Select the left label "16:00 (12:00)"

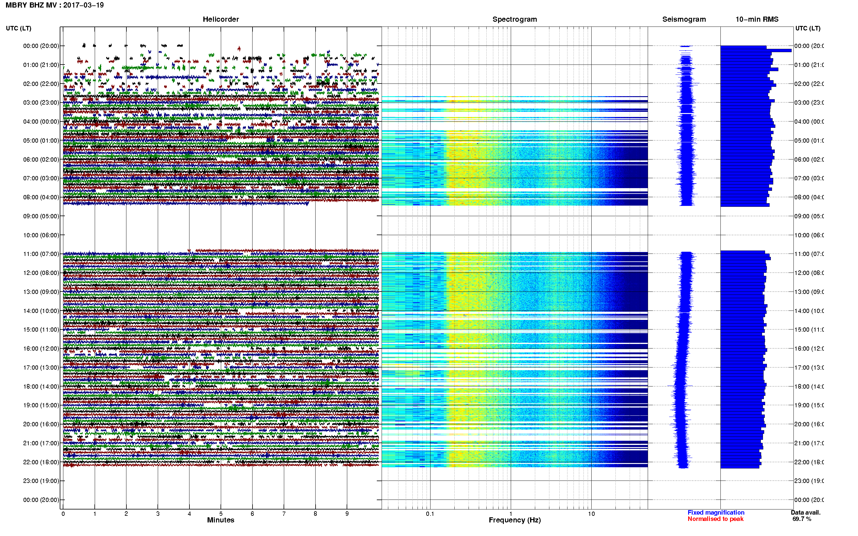tap(41, 348)
